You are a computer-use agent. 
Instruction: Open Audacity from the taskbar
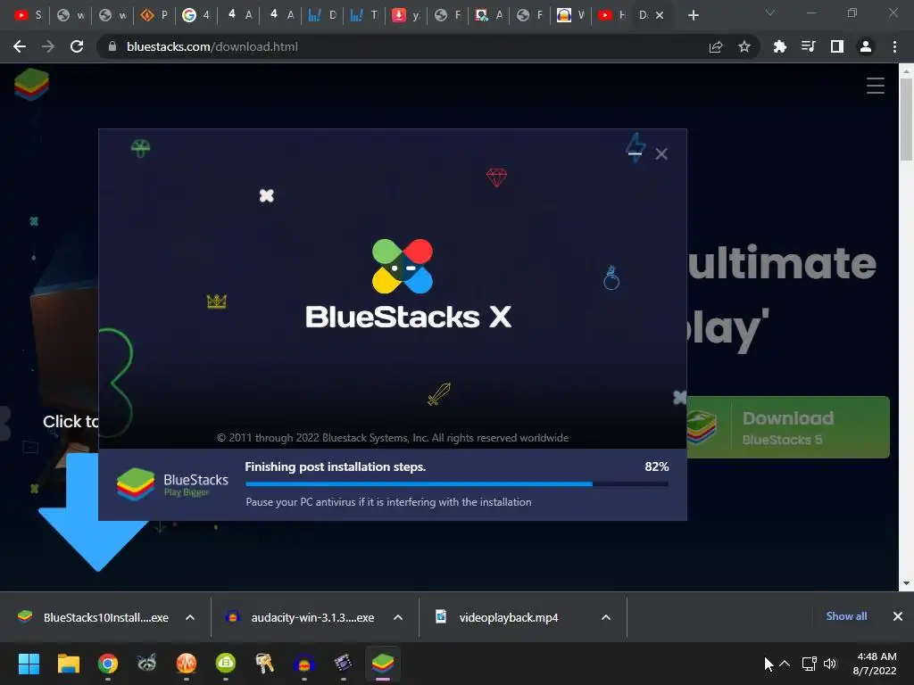[x=304, y=663]
